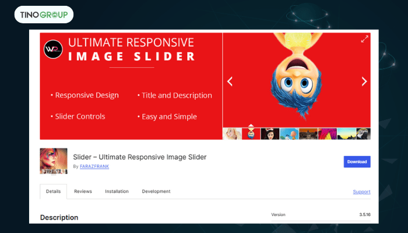
Task: Click the Description heading
Action: pos(59,217)
